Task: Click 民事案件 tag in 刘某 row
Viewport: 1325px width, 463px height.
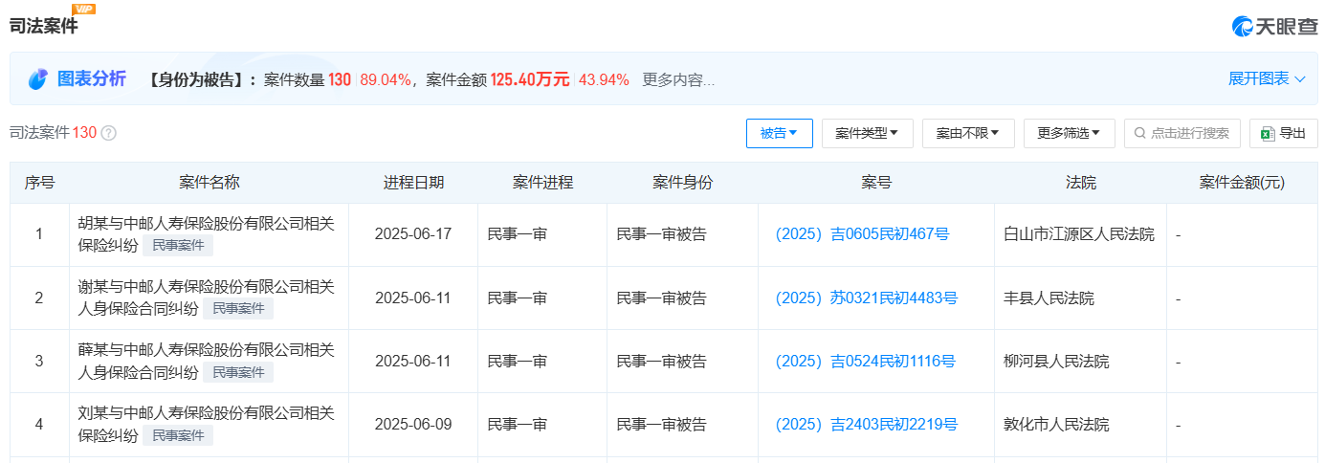Action: coord(178,434)
